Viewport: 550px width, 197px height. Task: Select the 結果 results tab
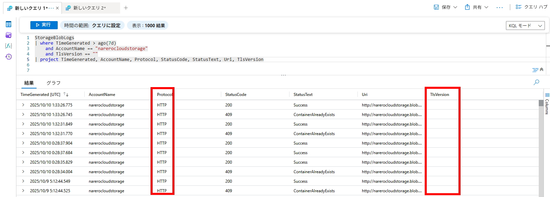click(29, 83)
